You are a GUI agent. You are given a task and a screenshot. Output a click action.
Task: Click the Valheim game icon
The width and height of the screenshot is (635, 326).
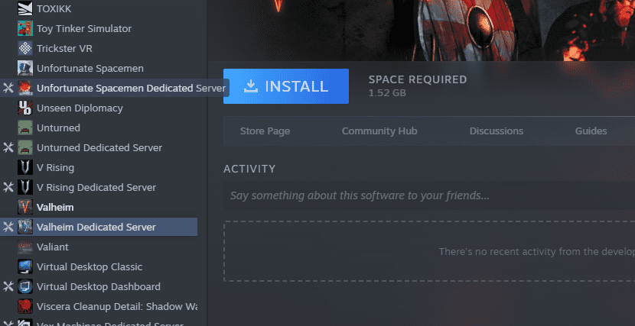24,208
